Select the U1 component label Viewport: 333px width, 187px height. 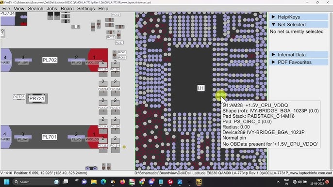(x=201, y=88)
